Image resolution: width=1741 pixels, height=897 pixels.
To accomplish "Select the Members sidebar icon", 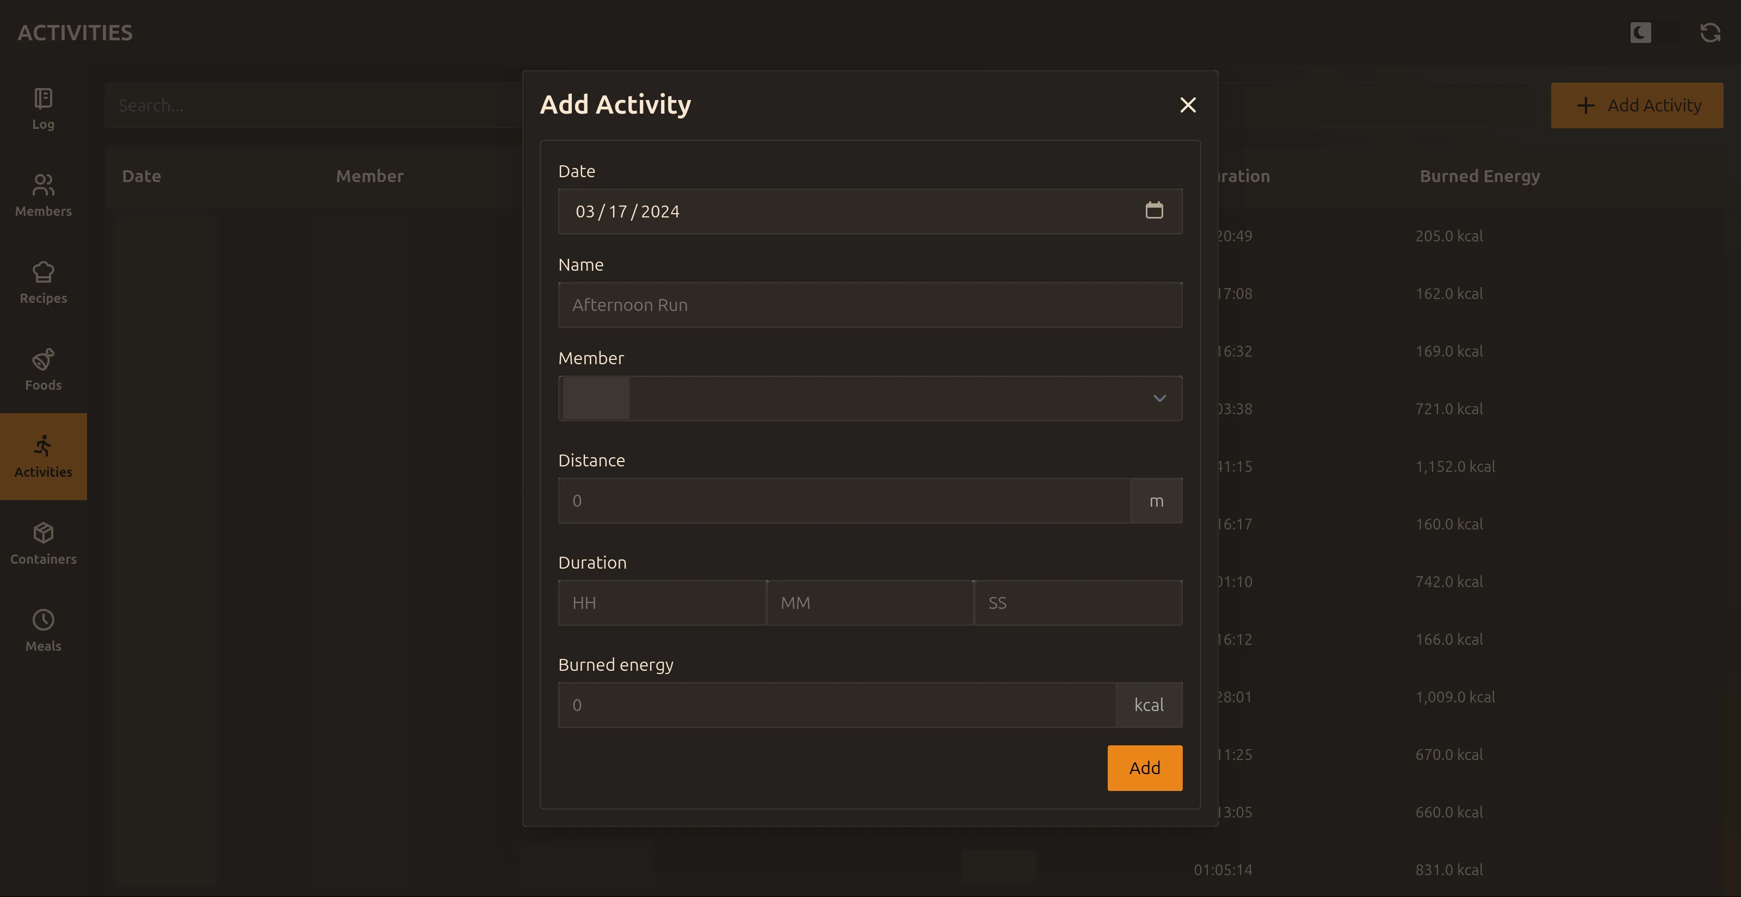I will coord(42,195).
